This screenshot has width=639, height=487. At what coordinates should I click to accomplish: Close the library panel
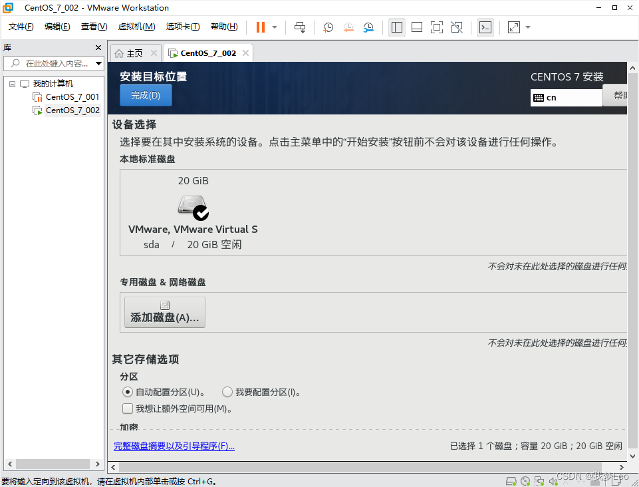coord(98,48)
